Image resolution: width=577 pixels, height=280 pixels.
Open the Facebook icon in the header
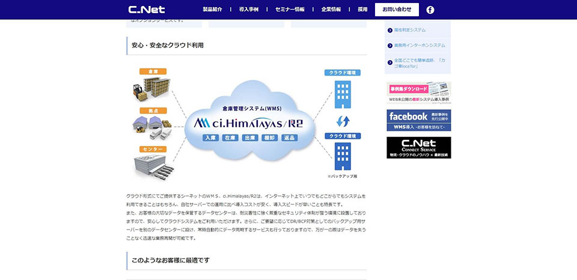click(430, 10)
